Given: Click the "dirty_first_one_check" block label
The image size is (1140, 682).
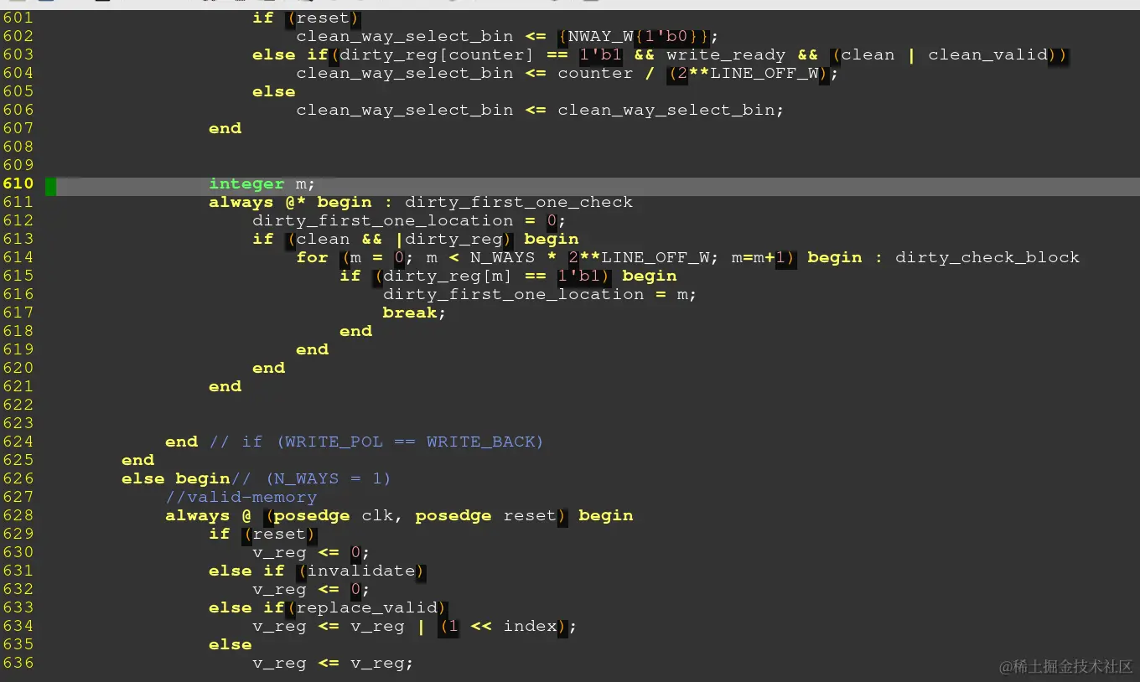Looking at the screenshot, I should (519, 203).
